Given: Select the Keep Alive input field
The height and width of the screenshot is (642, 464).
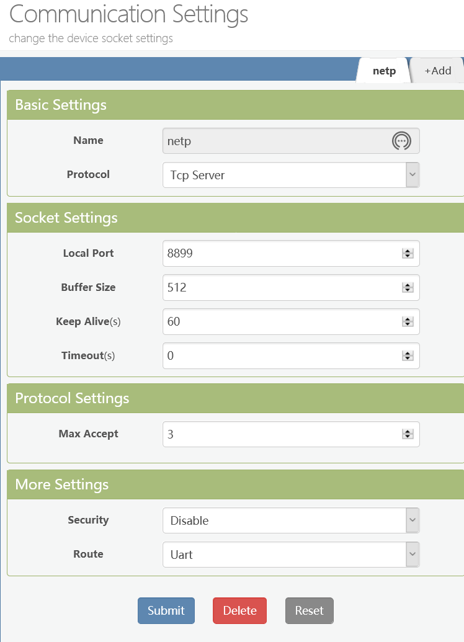Looking at the screenshot, I should (279, 322).
